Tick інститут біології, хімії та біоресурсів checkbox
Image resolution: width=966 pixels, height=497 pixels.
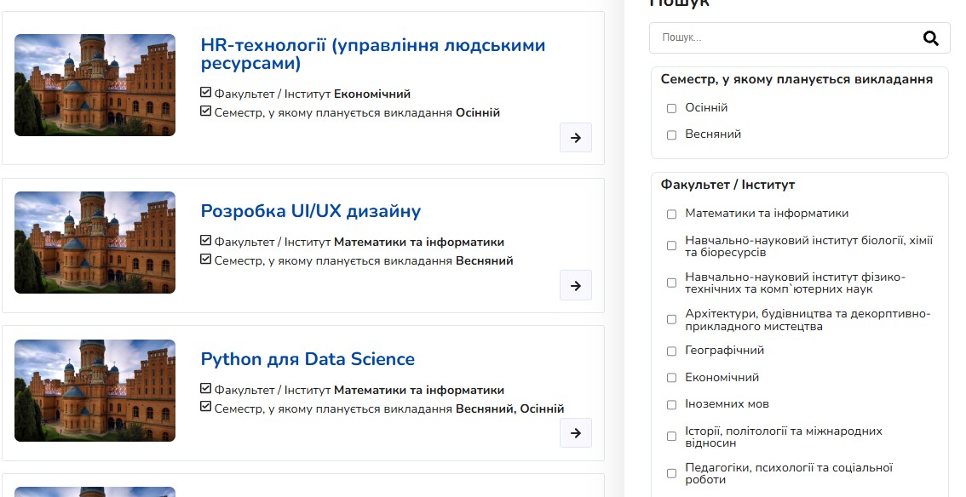tap(671, 246)
